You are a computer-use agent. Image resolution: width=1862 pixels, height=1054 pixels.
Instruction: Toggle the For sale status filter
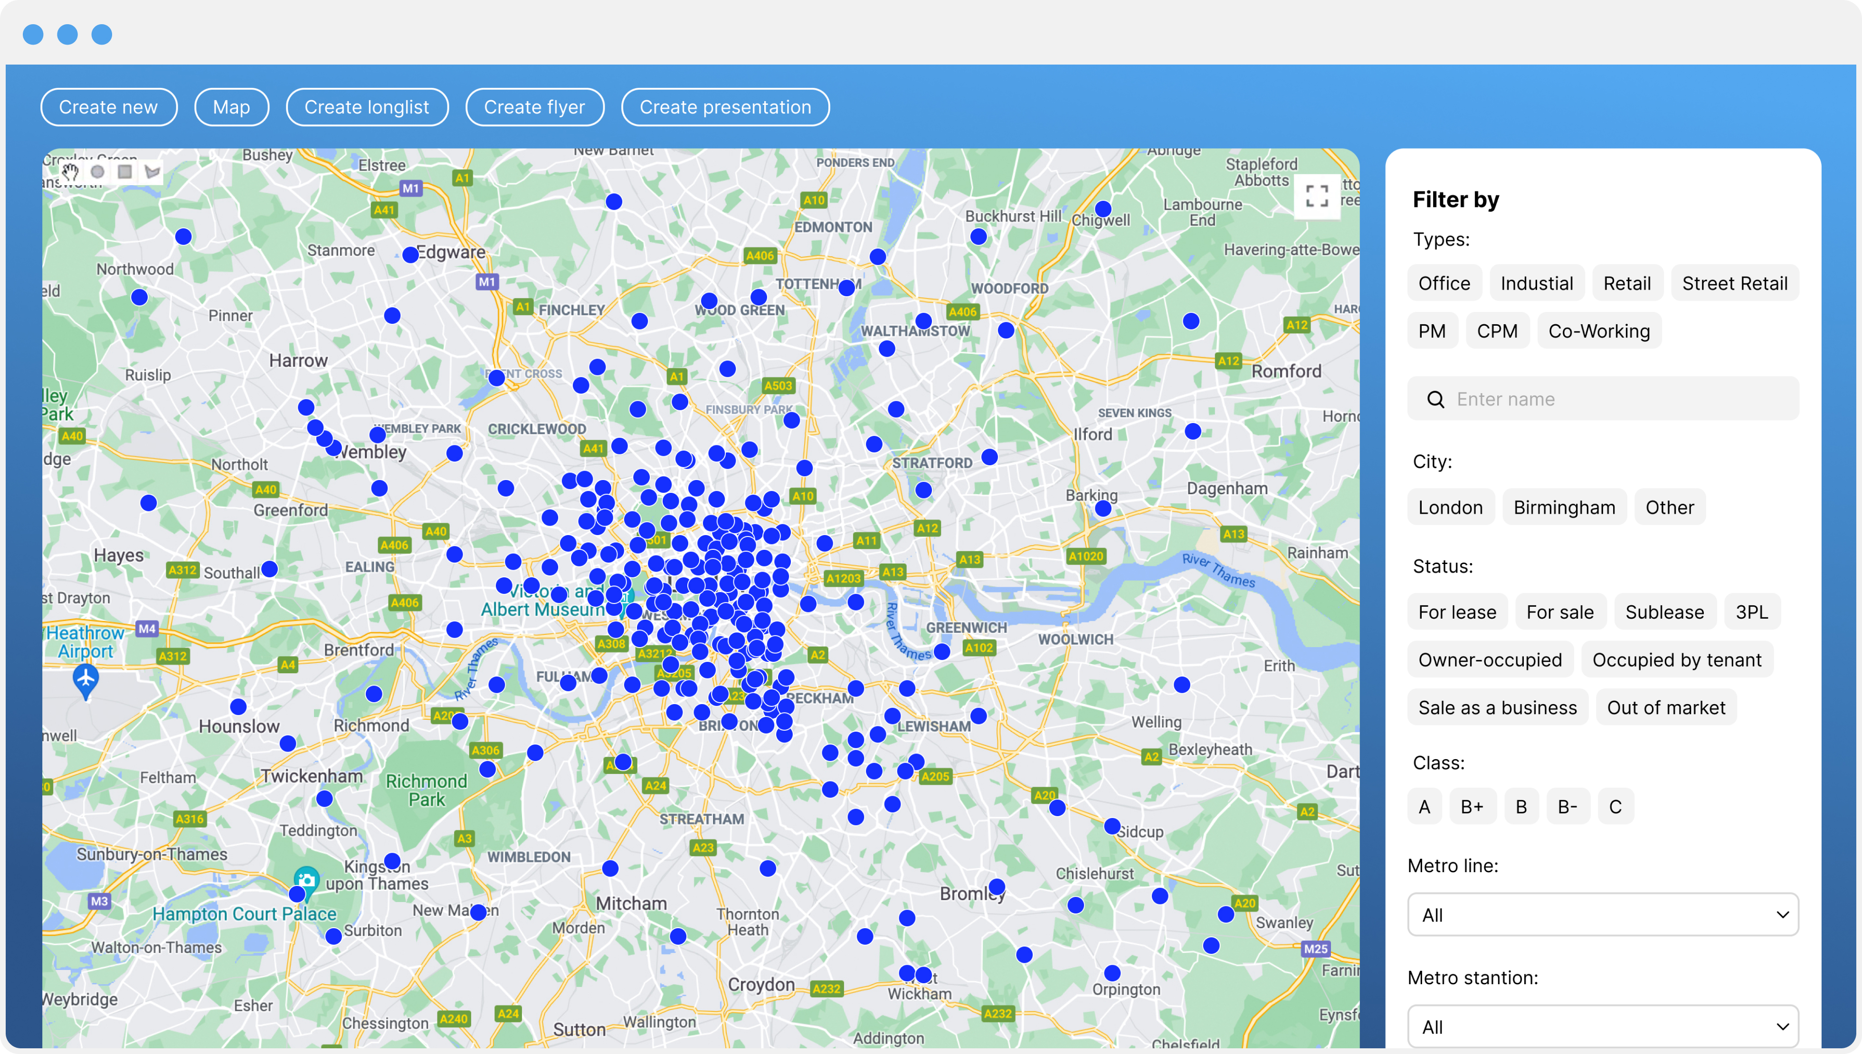coord(1560,612)
